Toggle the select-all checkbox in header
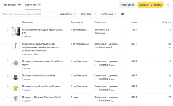 tap(3, 22)
